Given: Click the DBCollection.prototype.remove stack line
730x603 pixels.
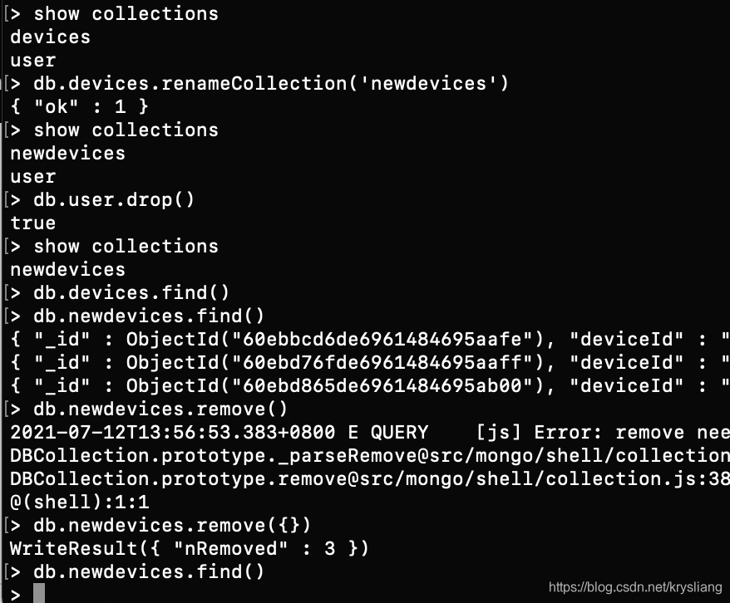Looking at the screenshot, I should tap(370, 479).
